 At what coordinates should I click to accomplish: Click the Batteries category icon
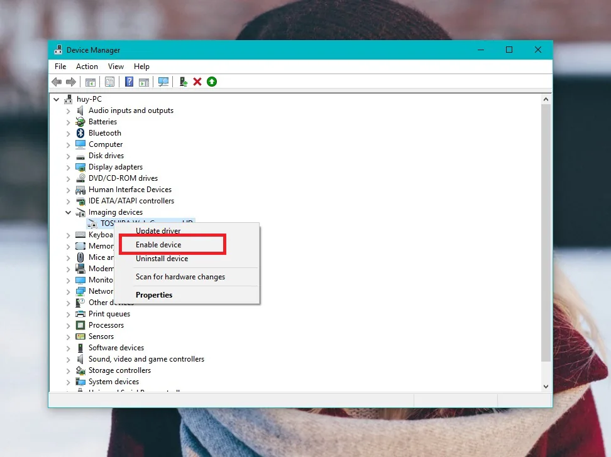pos(80,122)
